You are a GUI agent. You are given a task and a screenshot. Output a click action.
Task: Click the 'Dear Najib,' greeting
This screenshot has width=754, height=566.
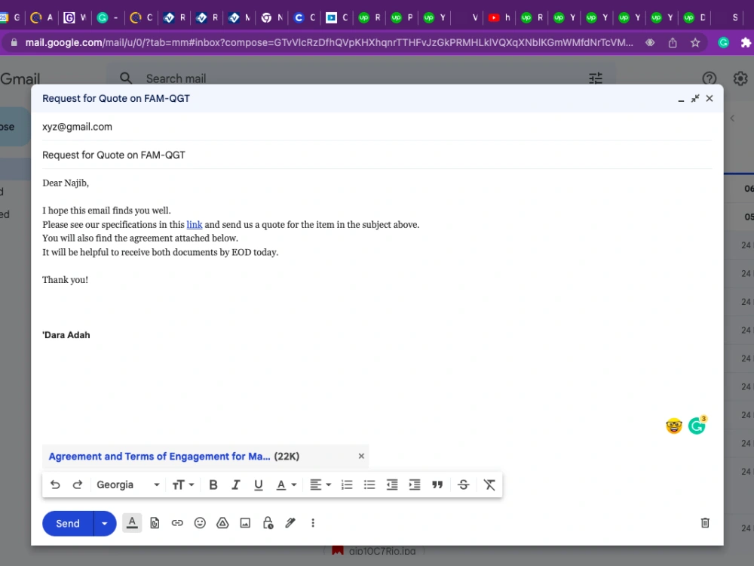point(66,183)
